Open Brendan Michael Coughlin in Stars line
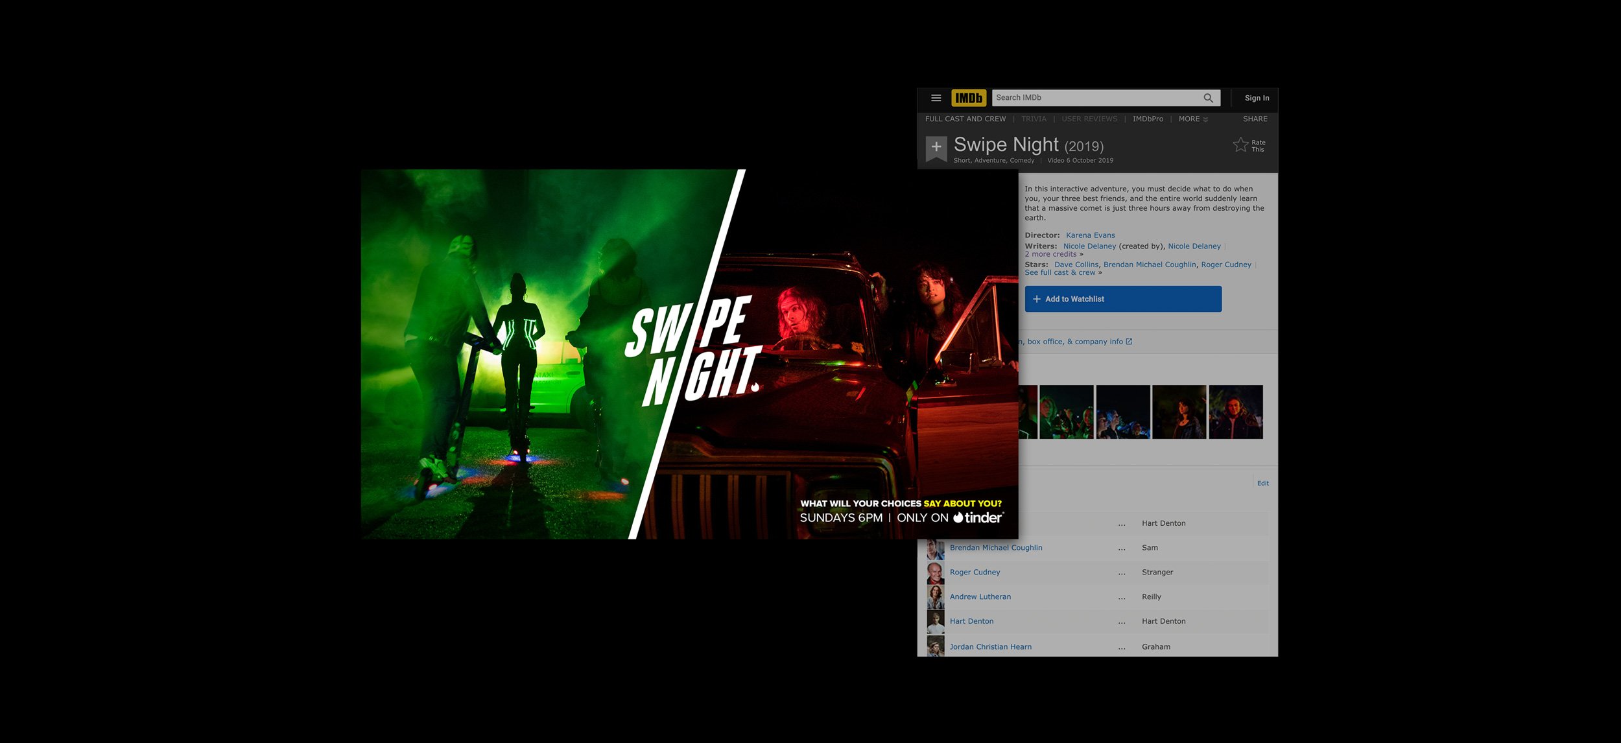Screen dimensions: 1621x743 point(1150,265)
